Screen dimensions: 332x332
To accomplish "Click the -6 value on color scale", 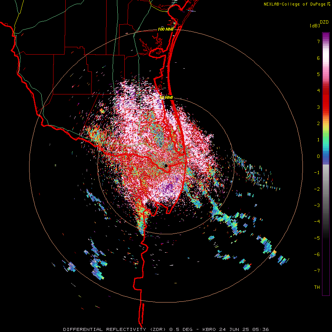I will point(317,255).
